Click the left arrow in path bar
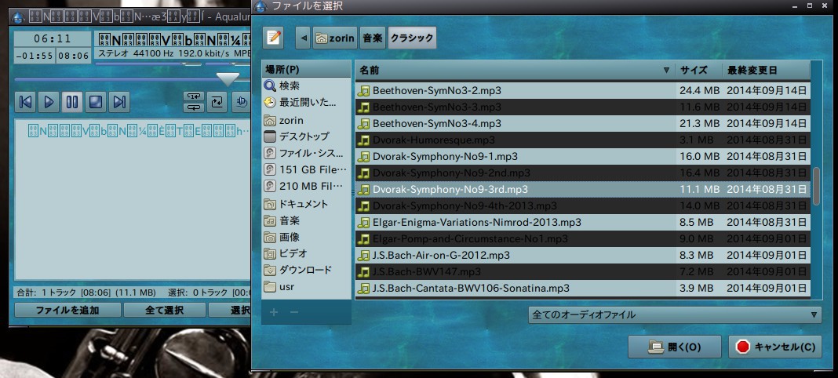Viewport: 838px width, 378px height. point(303,38)
